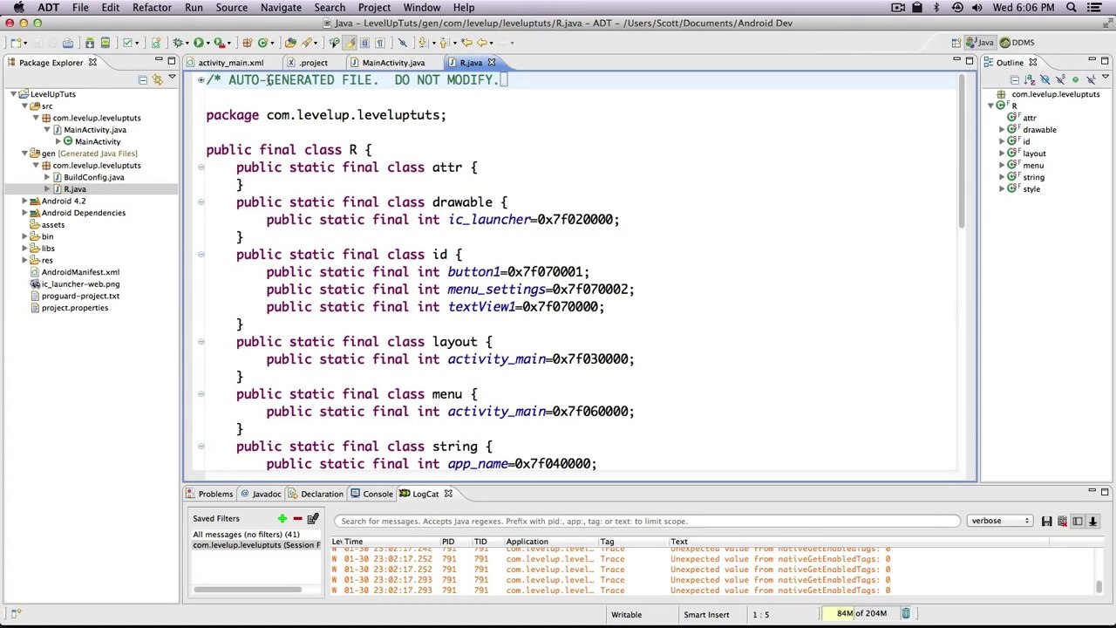Click the New Java Package toolbar icon
This screenshot has width=1116, height=628.
pyautogui.click(x=248, y=42)
